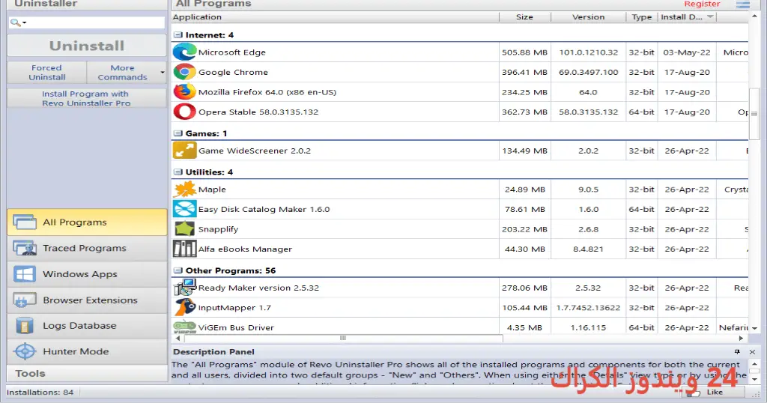Activate Hunter Mode
This screenshot has width=767, height=403.
[x=87, y=351]
